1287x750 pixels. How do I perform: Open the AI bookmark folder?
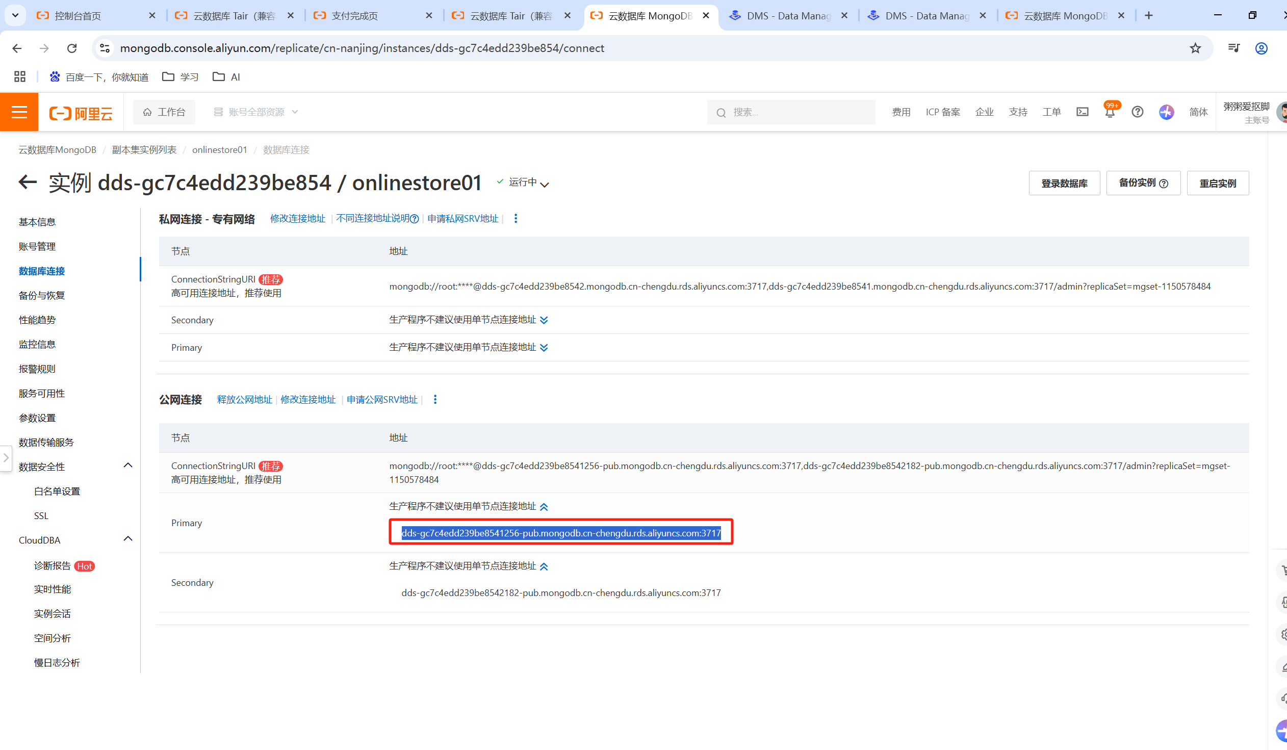click(226, 76)
